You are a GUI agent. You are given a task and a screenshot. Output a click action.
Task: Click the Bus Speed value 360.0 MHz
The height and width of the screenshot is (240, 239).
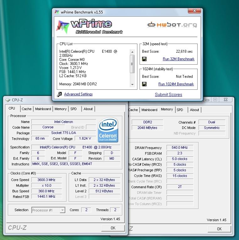[x=46, y=191]
